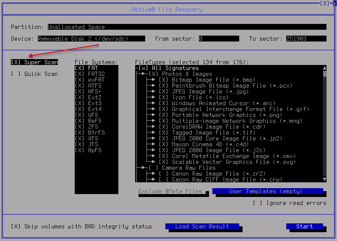The height and width of the screenshot is (241, 337).
Task: Collapse the Camera Raw Files group
Action: (x=147, y=168)
